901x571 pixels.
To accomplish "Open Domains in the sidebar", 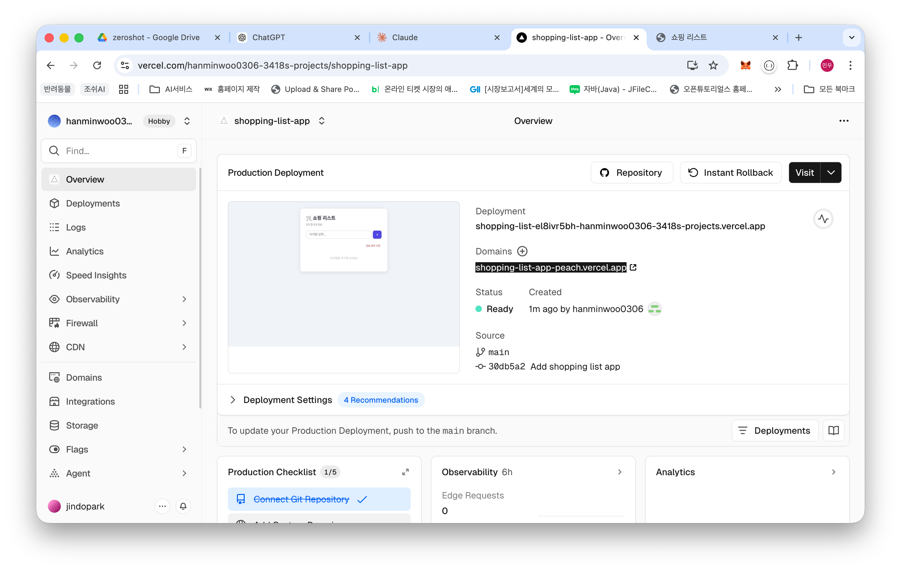I will coord(118,377).
